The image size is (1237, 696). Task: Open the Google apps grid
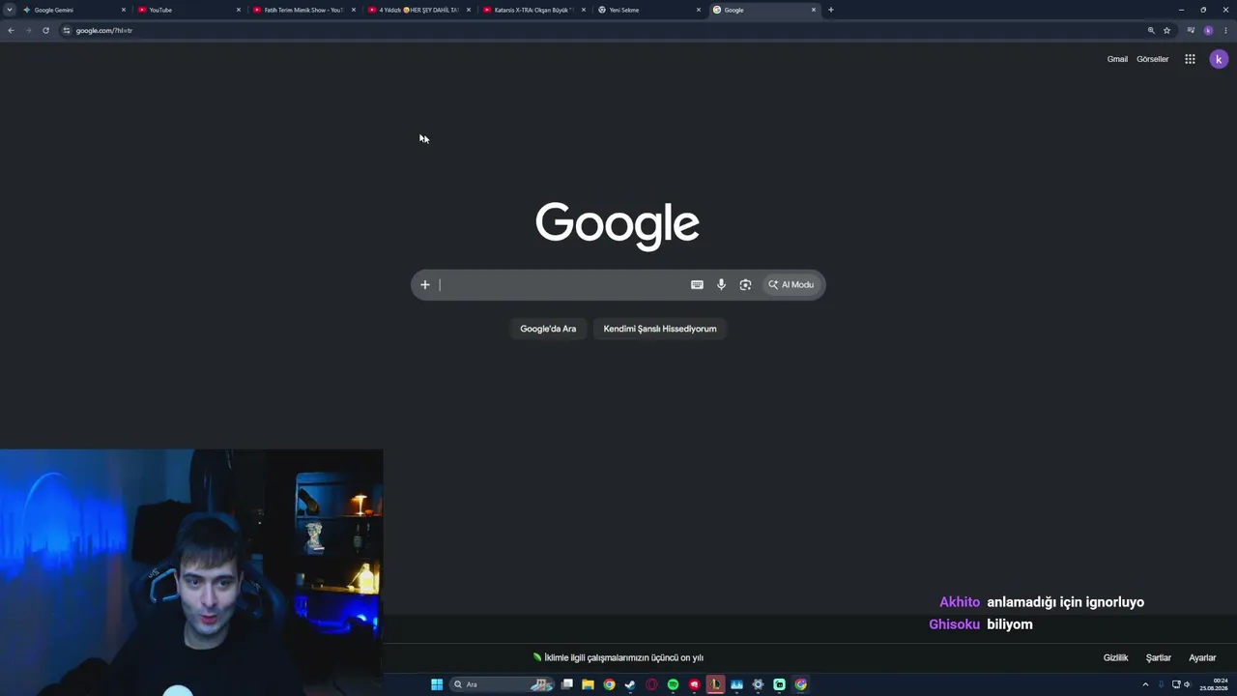(1190, 59)
